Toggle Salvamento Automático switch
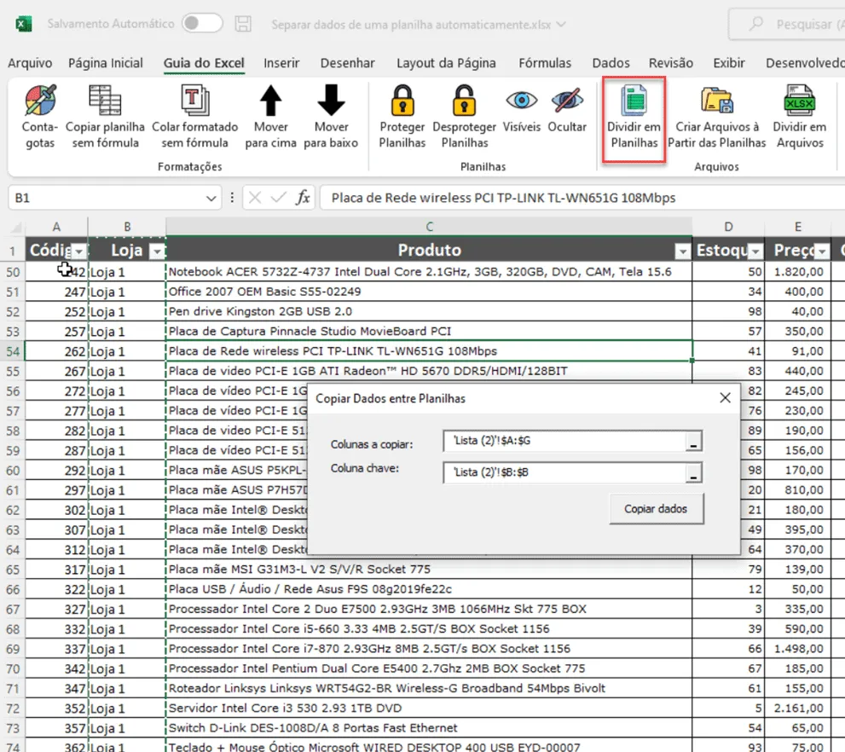 point(201,24)
